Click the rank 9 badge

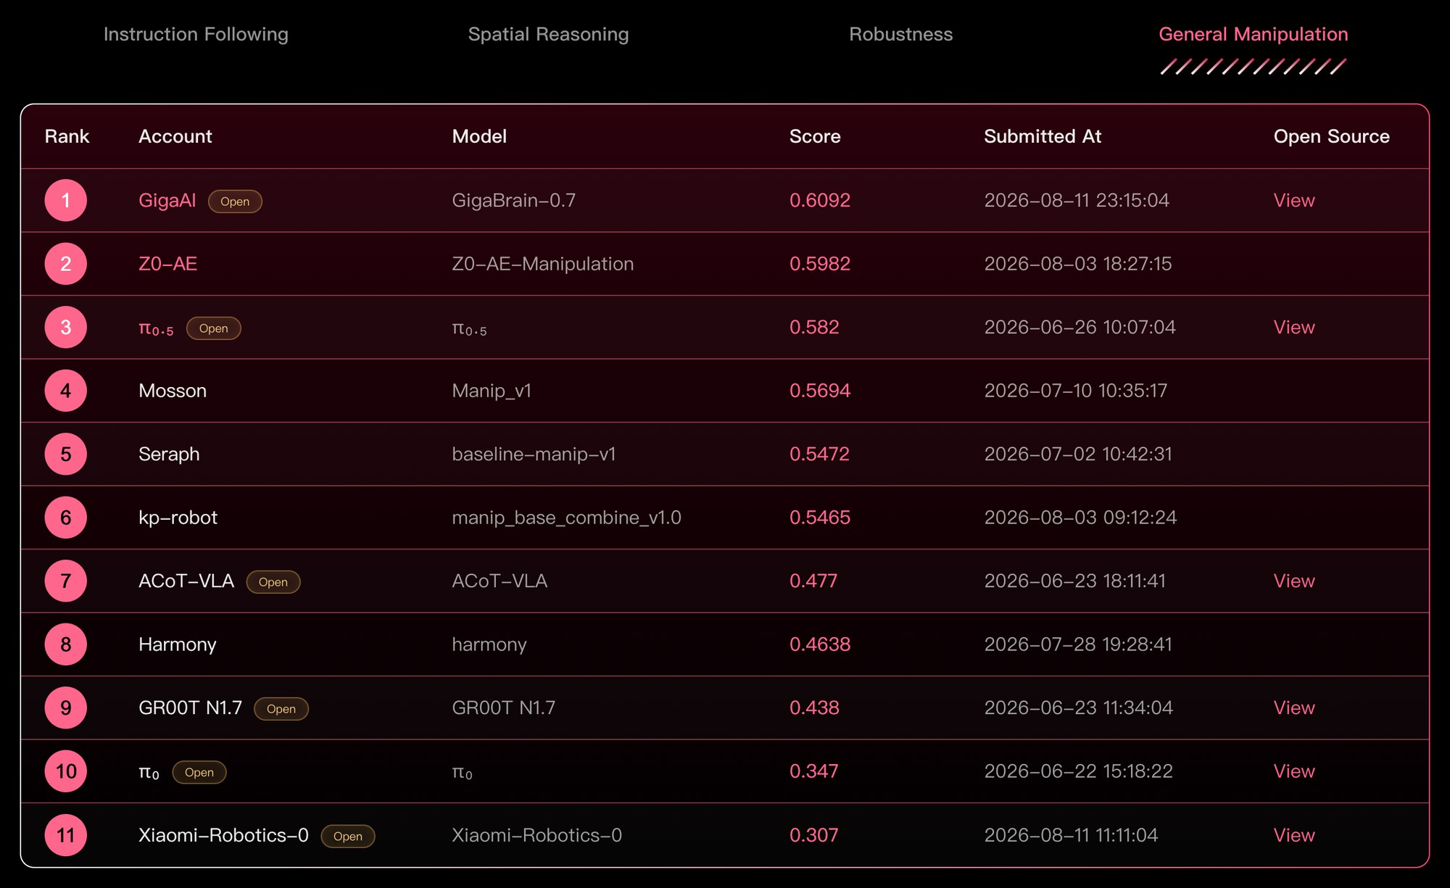pos(66,708)
